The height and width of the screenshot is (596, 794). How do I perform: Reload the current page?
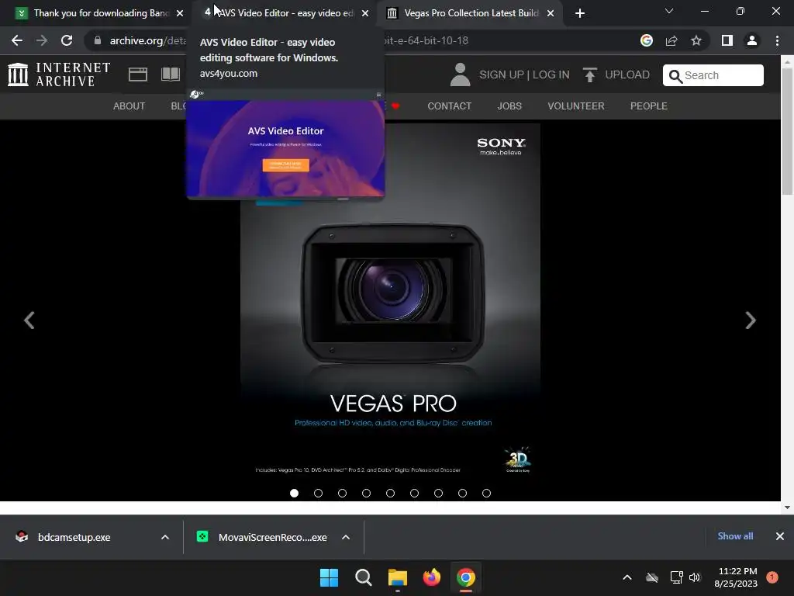pos(67,40)
